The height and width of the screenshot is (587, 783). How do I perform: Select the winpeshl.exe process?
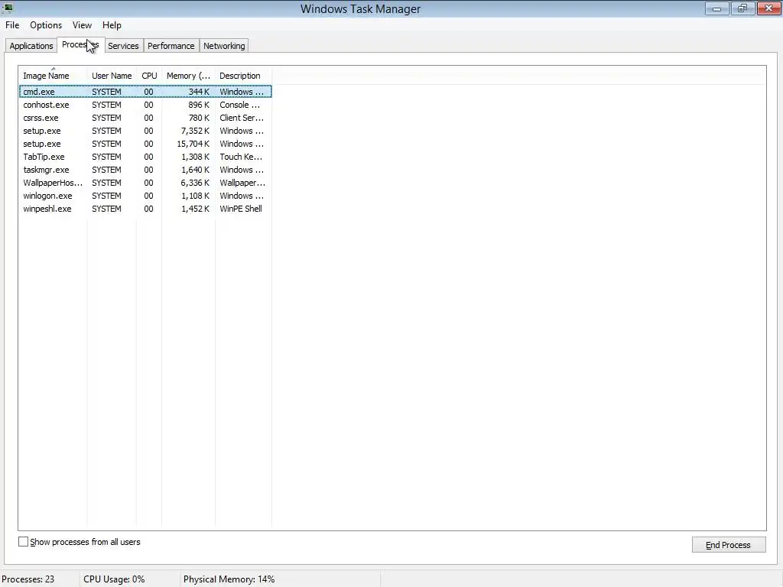(145, 209)
